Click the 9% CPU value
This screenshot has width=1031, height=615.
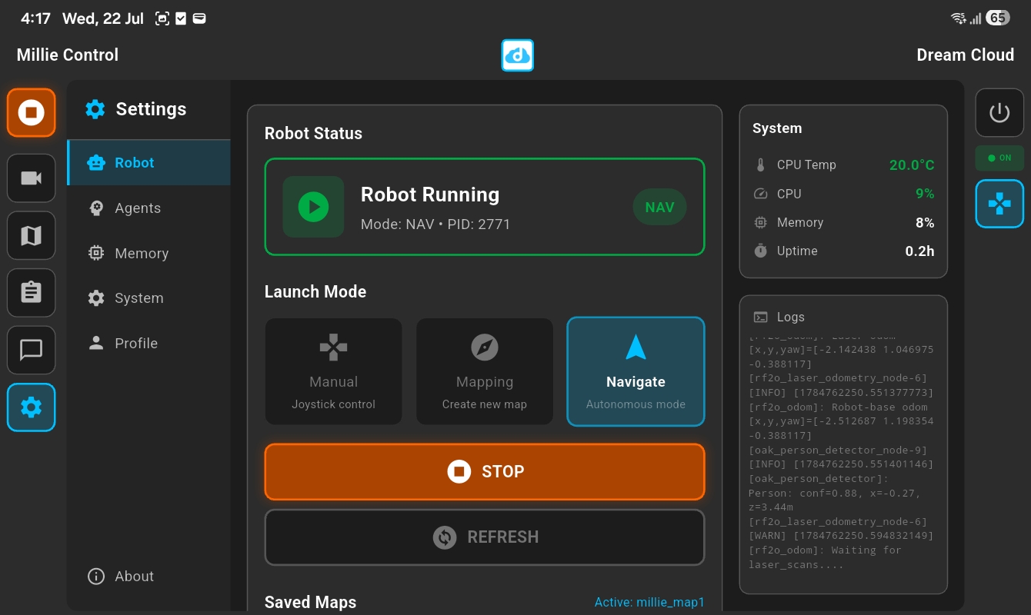pyautogui.click(x=925, y=194)
